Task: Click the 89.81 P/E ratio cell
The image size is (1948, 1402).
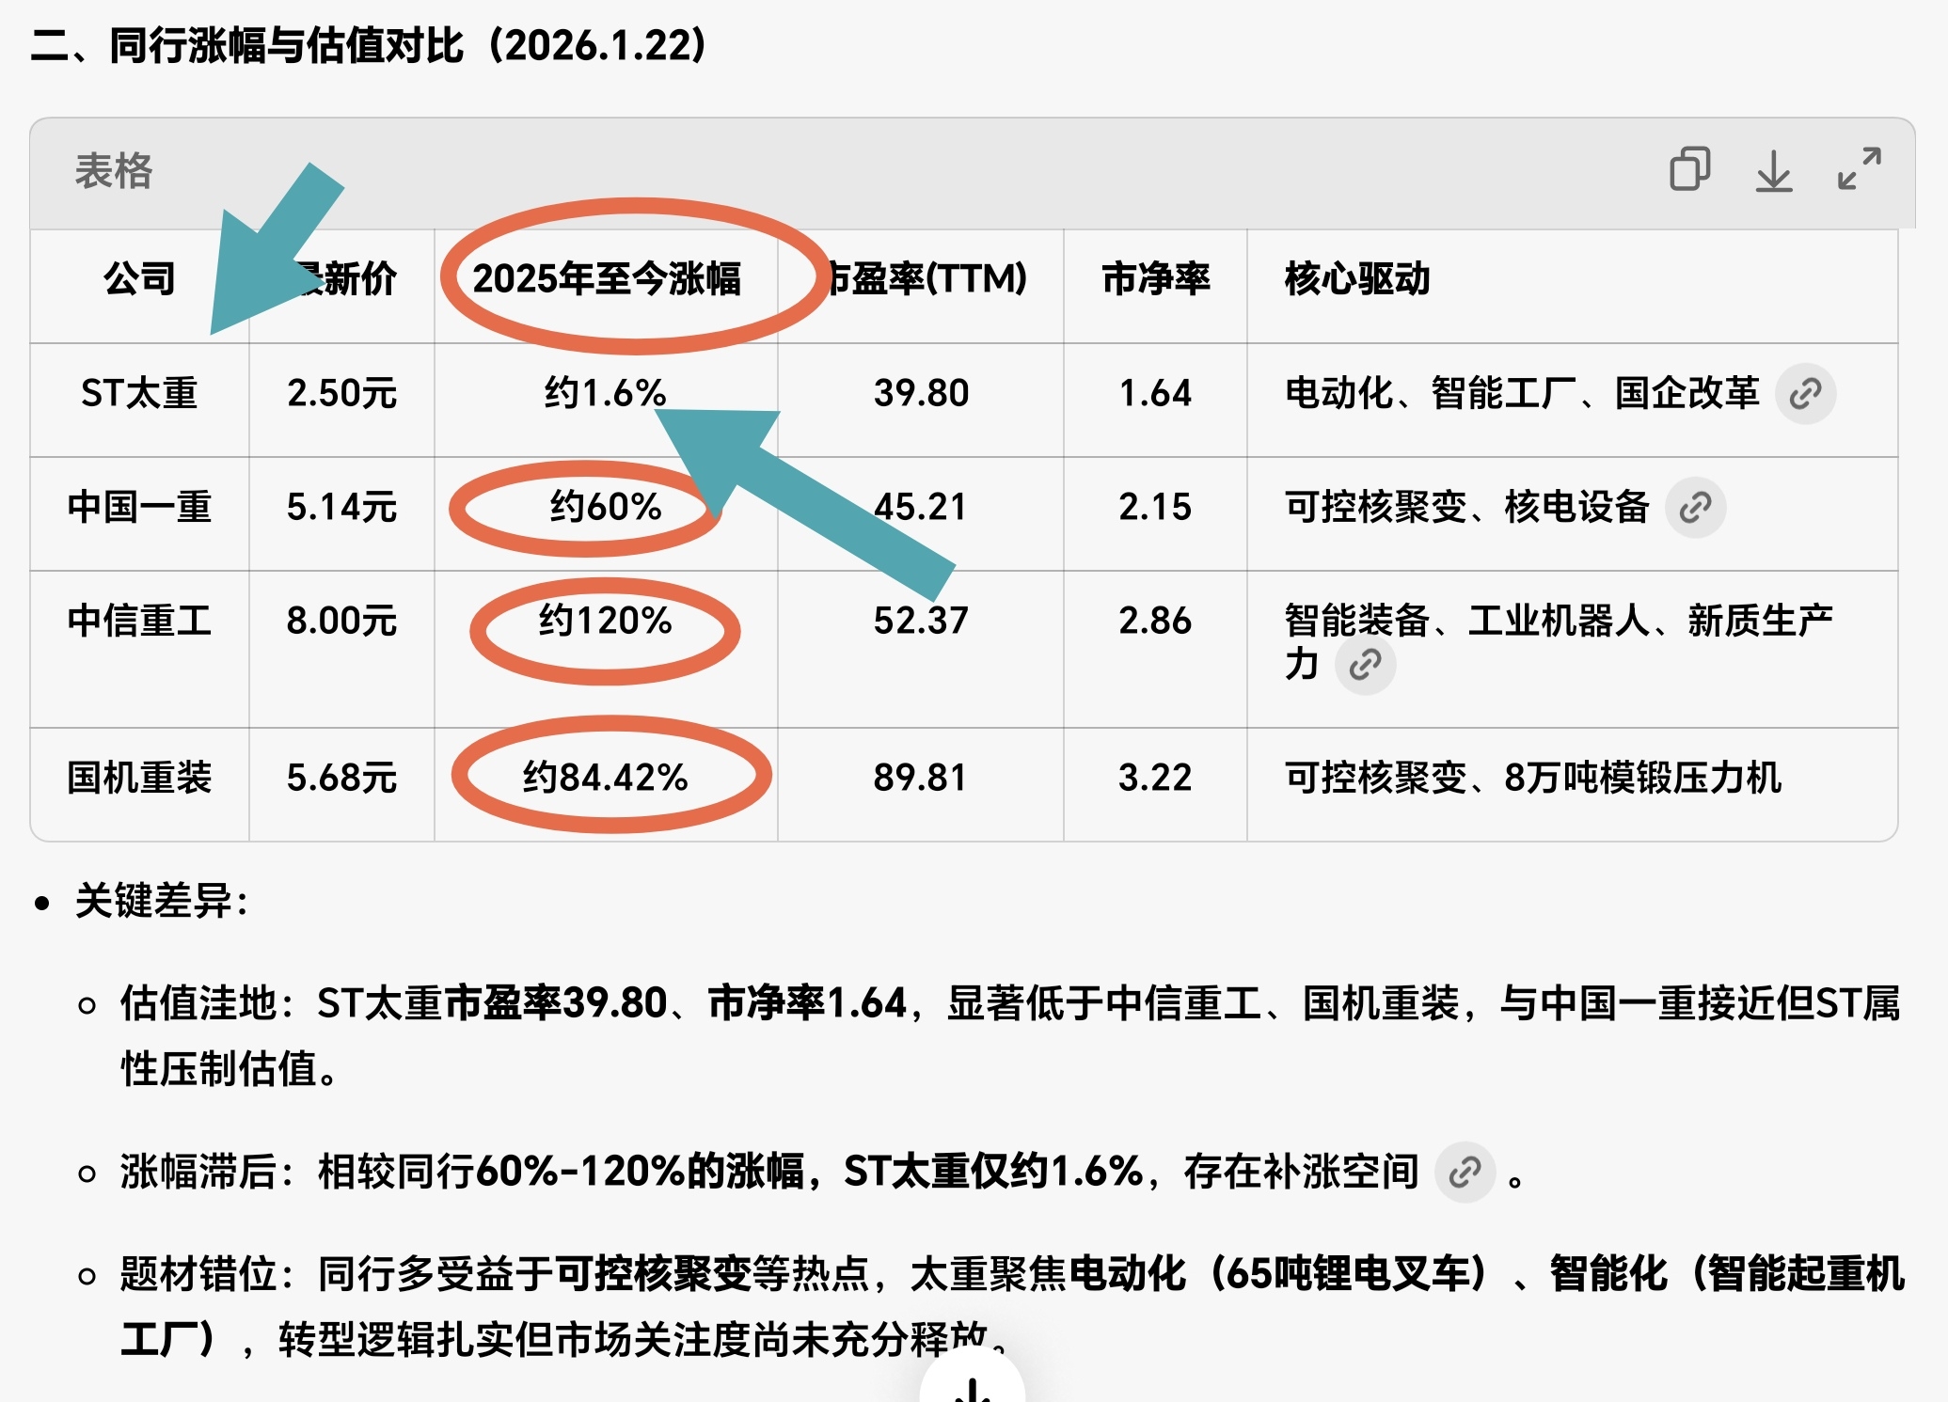Action: 920,779
